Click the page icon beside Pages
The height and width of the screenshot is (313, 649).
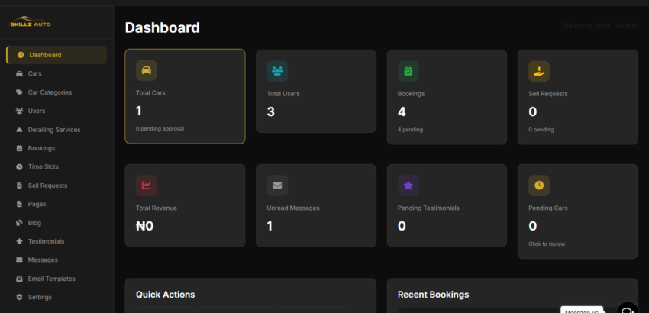19,204
